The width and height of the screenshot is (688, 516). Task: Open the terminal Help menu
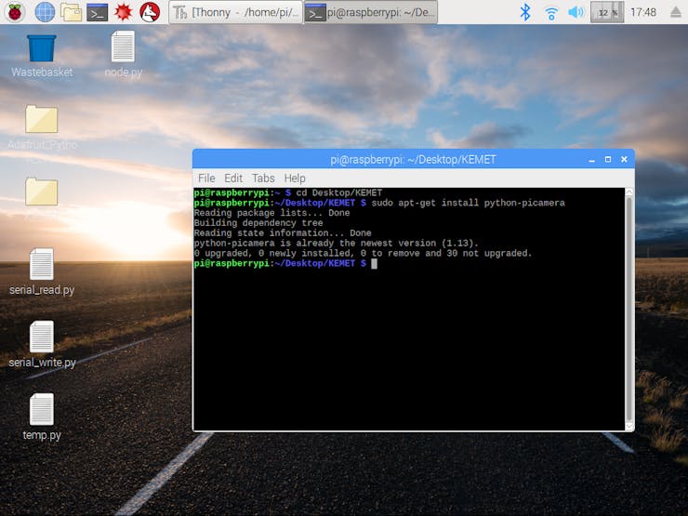coord(295,179)
